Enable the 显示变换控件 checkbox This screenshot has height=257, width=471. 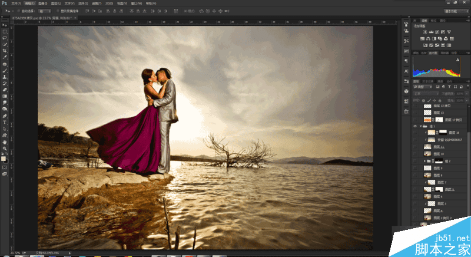click(58, 11)
